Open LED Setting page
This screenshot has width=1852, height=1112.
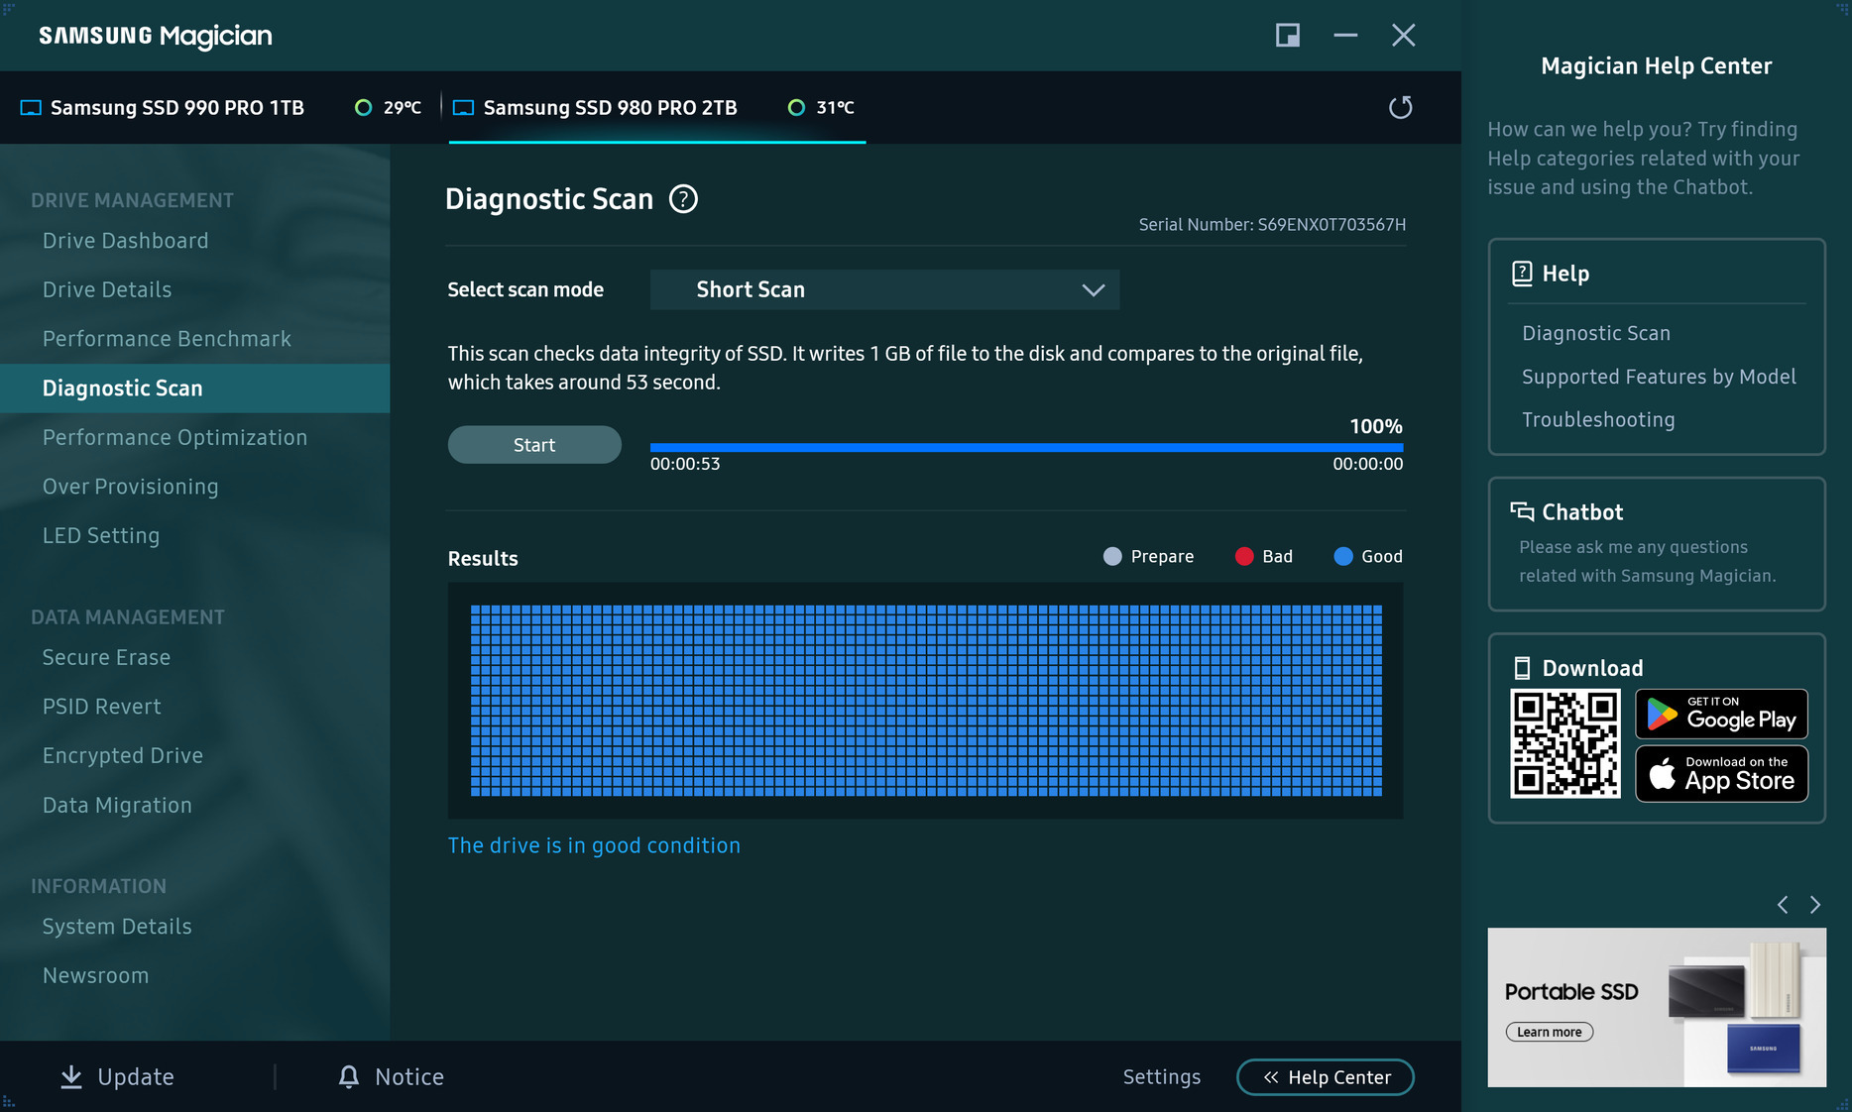point(101,535)
